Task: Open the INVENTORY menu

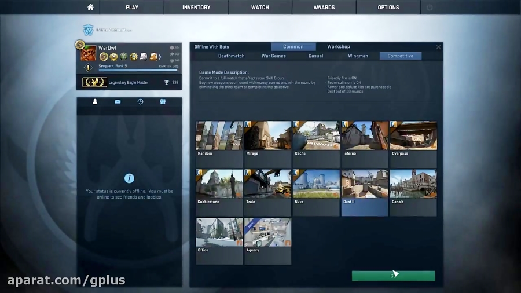Action: click(x=196, y=8)
